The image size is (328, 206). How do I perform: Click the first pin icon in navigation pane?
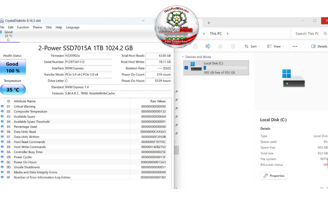pyautogui.click(x=177, y=92)
